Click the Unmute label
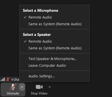The height and width of the screenshot is (97, 112). pos(13,93)
